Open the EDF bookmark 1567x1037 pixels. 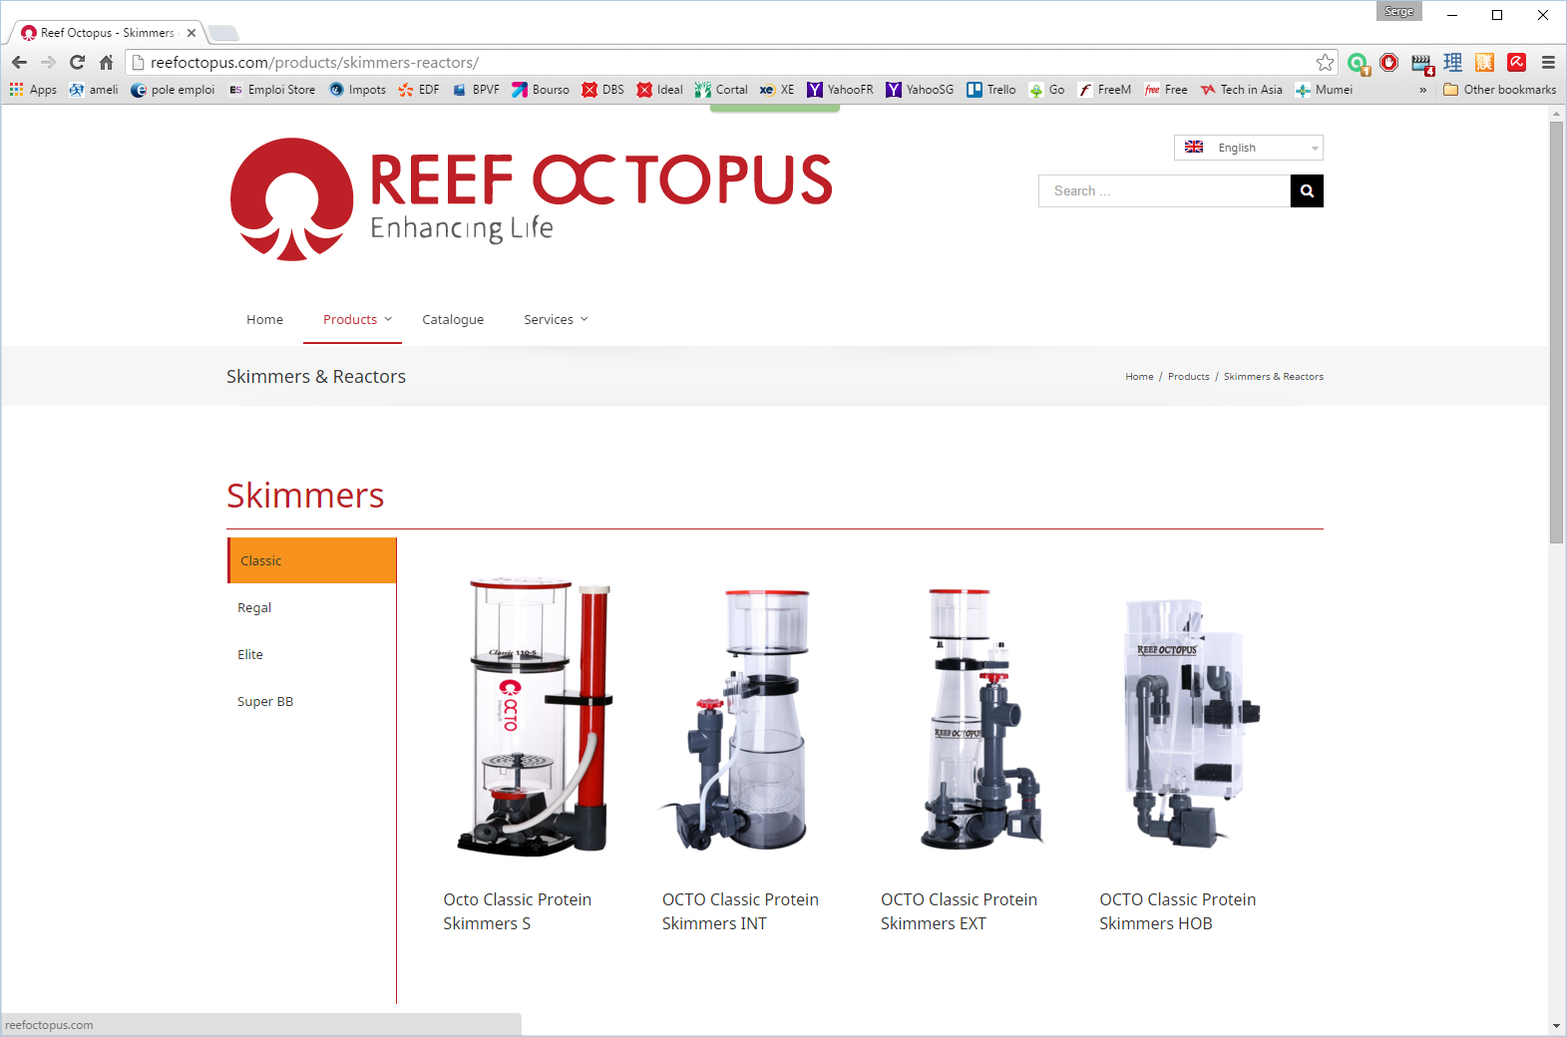coord(419,90)
